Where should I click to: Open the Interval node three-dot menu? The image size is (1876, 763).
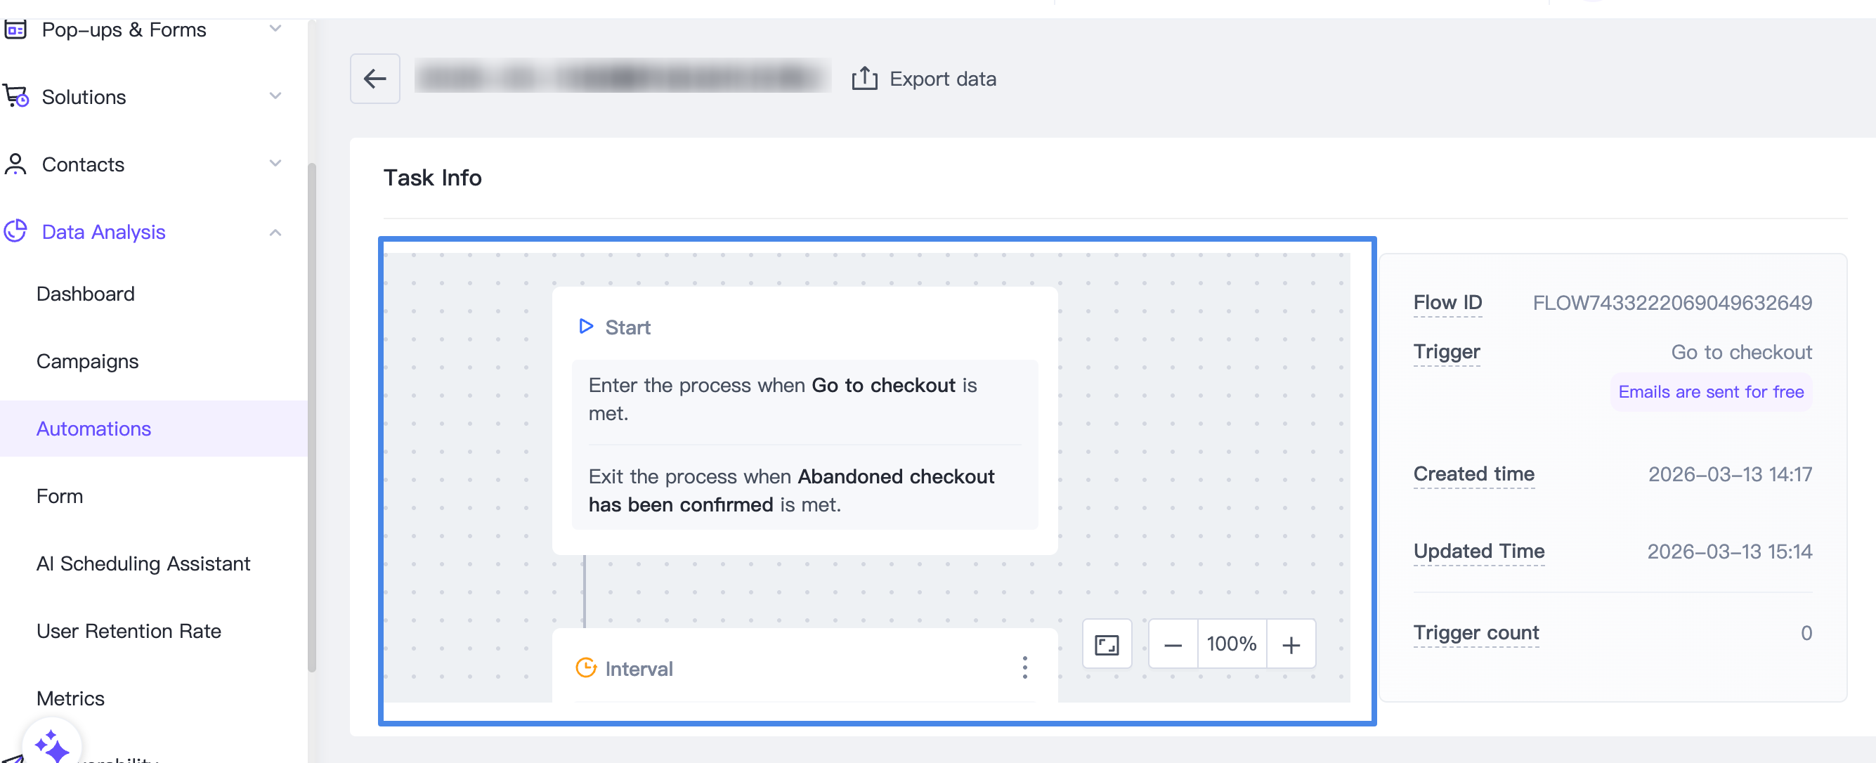tap(1024, 667)
